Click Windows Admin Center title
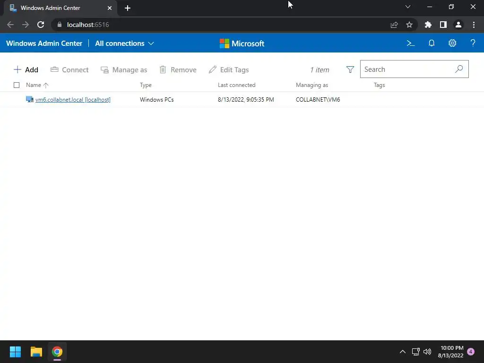Screen dimensions: 484x363 point(44,43)
